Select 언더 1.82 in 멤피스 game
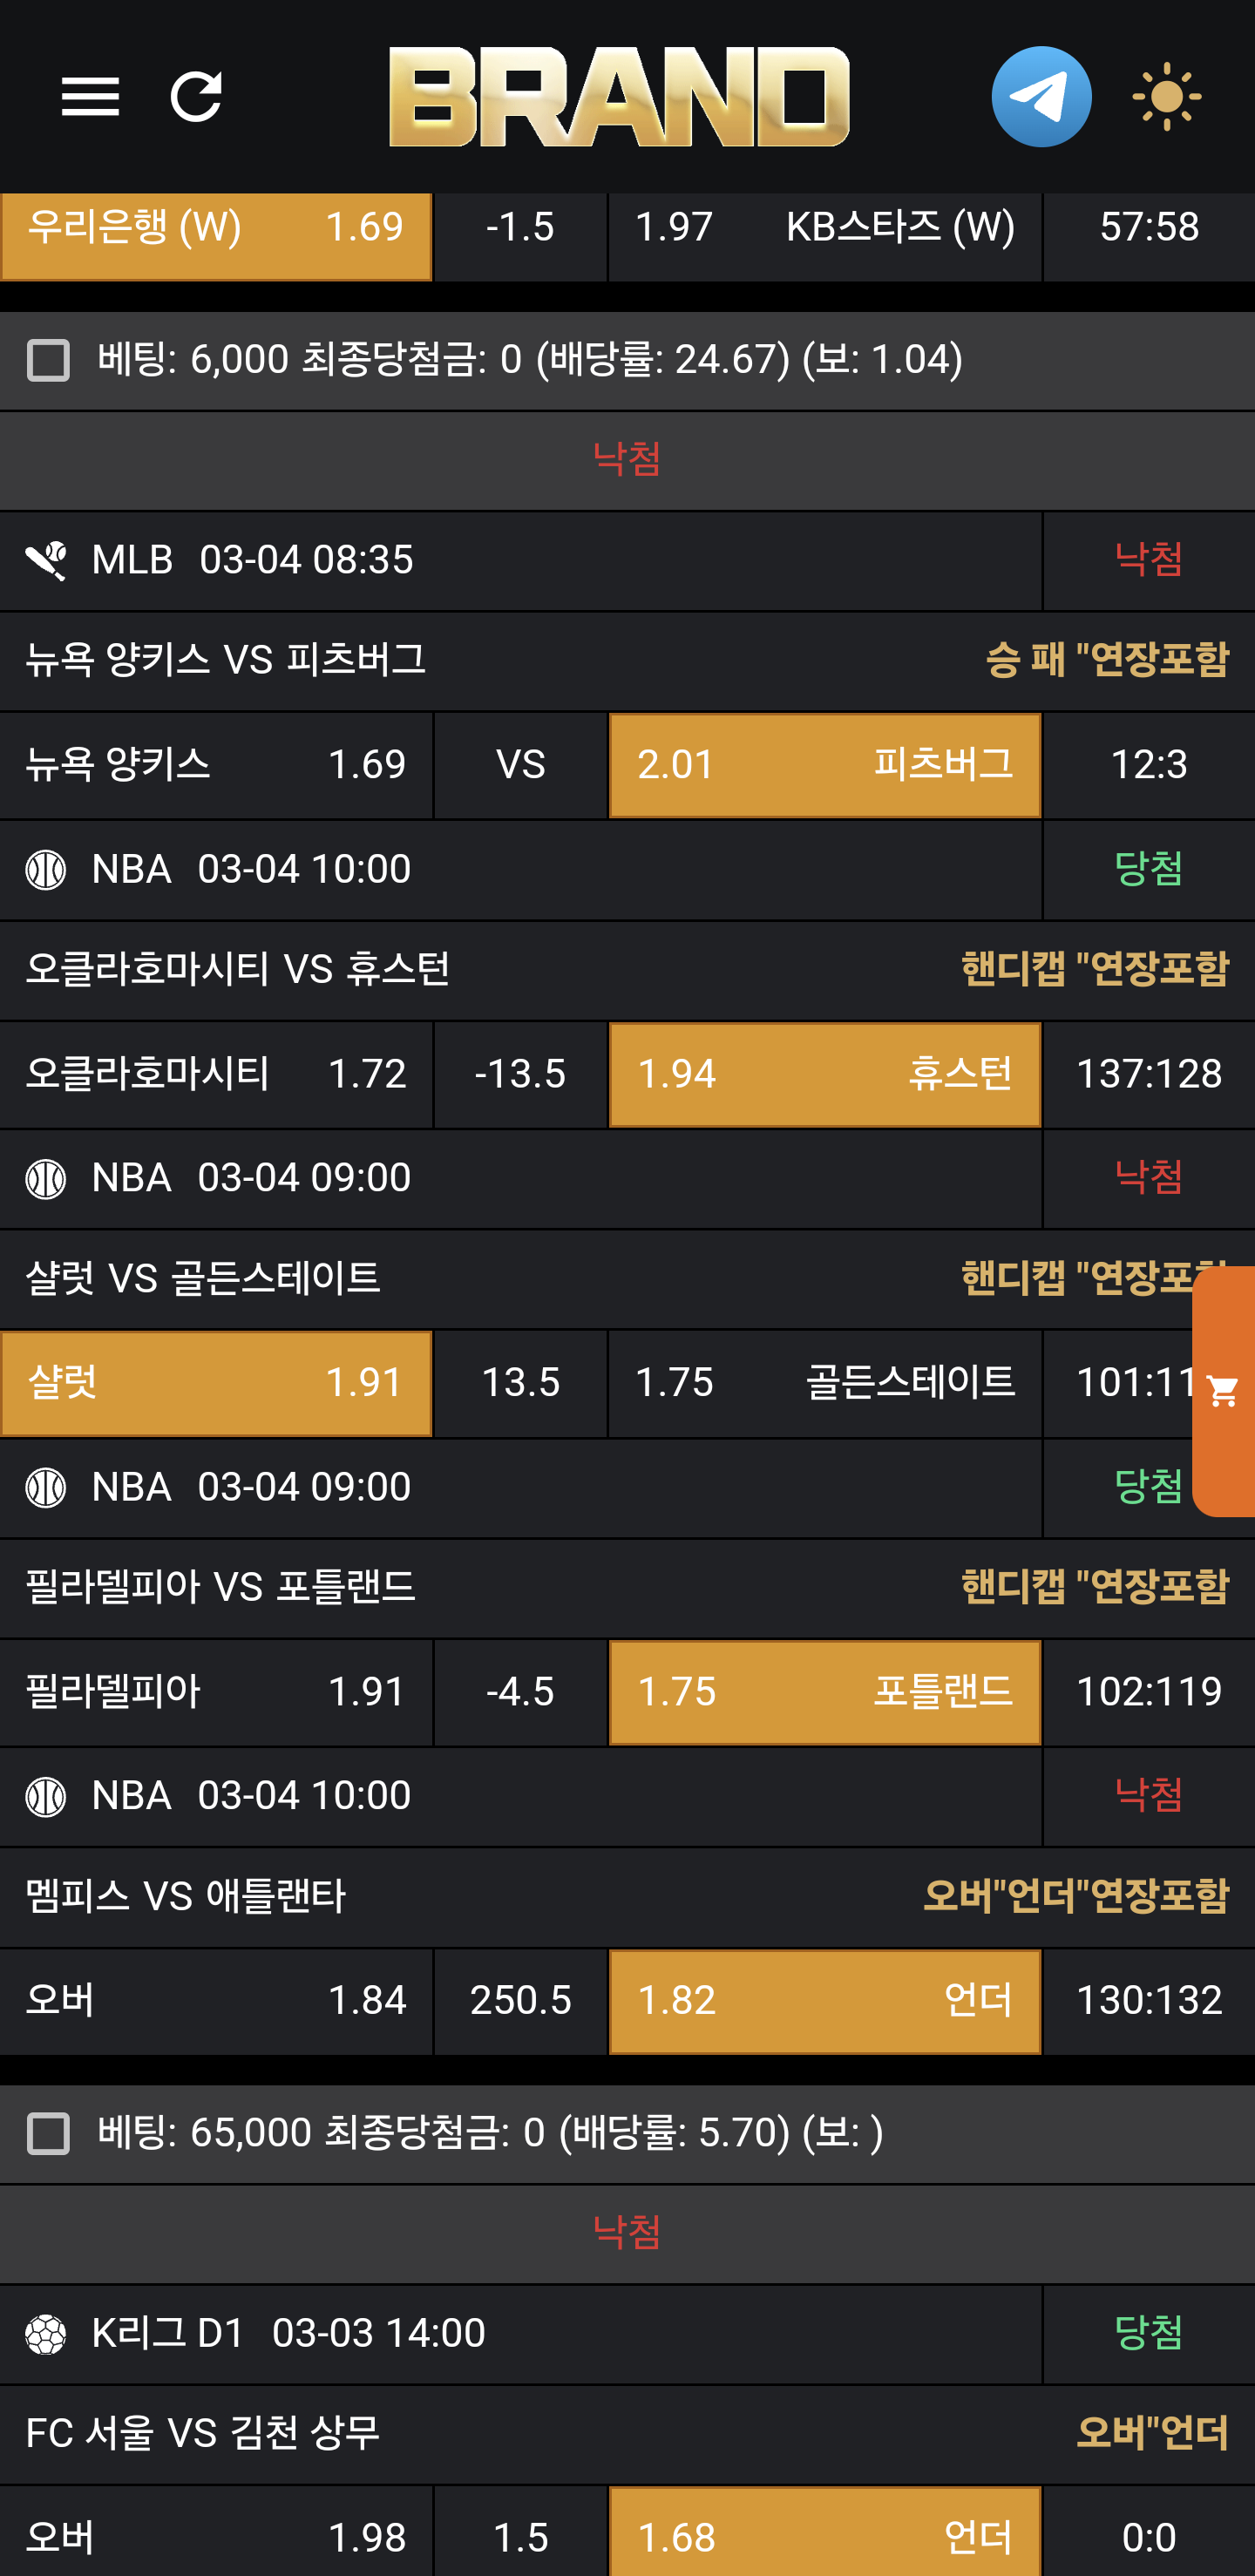This screenshot has height=2576, width=1255. [824, 2001]
